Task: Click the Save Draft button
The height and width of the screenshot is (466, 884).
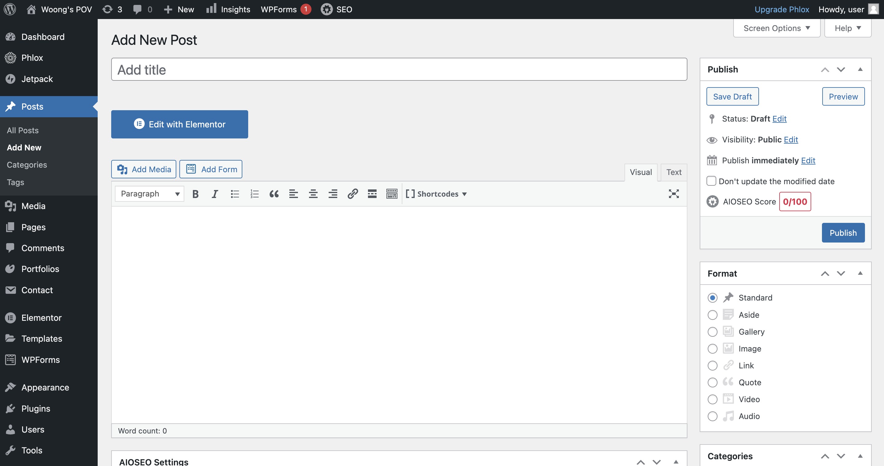Action: point(732,97)
